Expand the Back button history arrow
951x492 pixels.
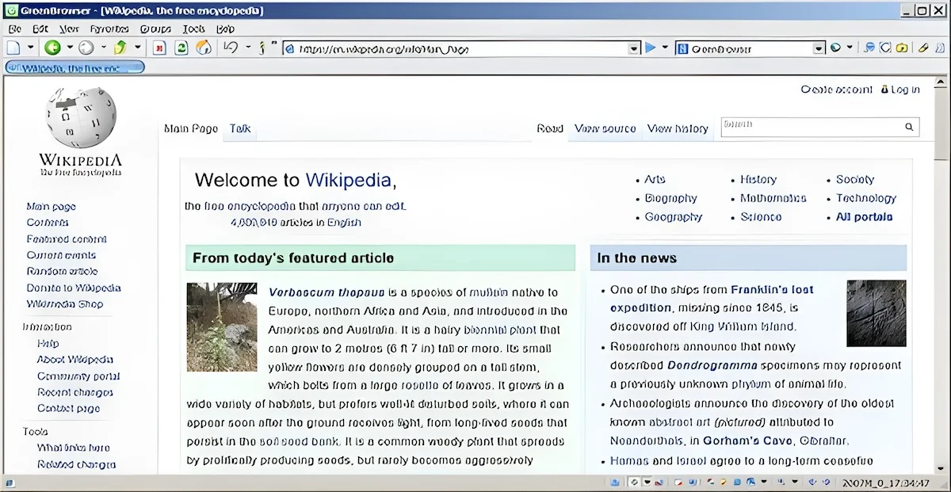pyautogui.click(x=69, y=48)
